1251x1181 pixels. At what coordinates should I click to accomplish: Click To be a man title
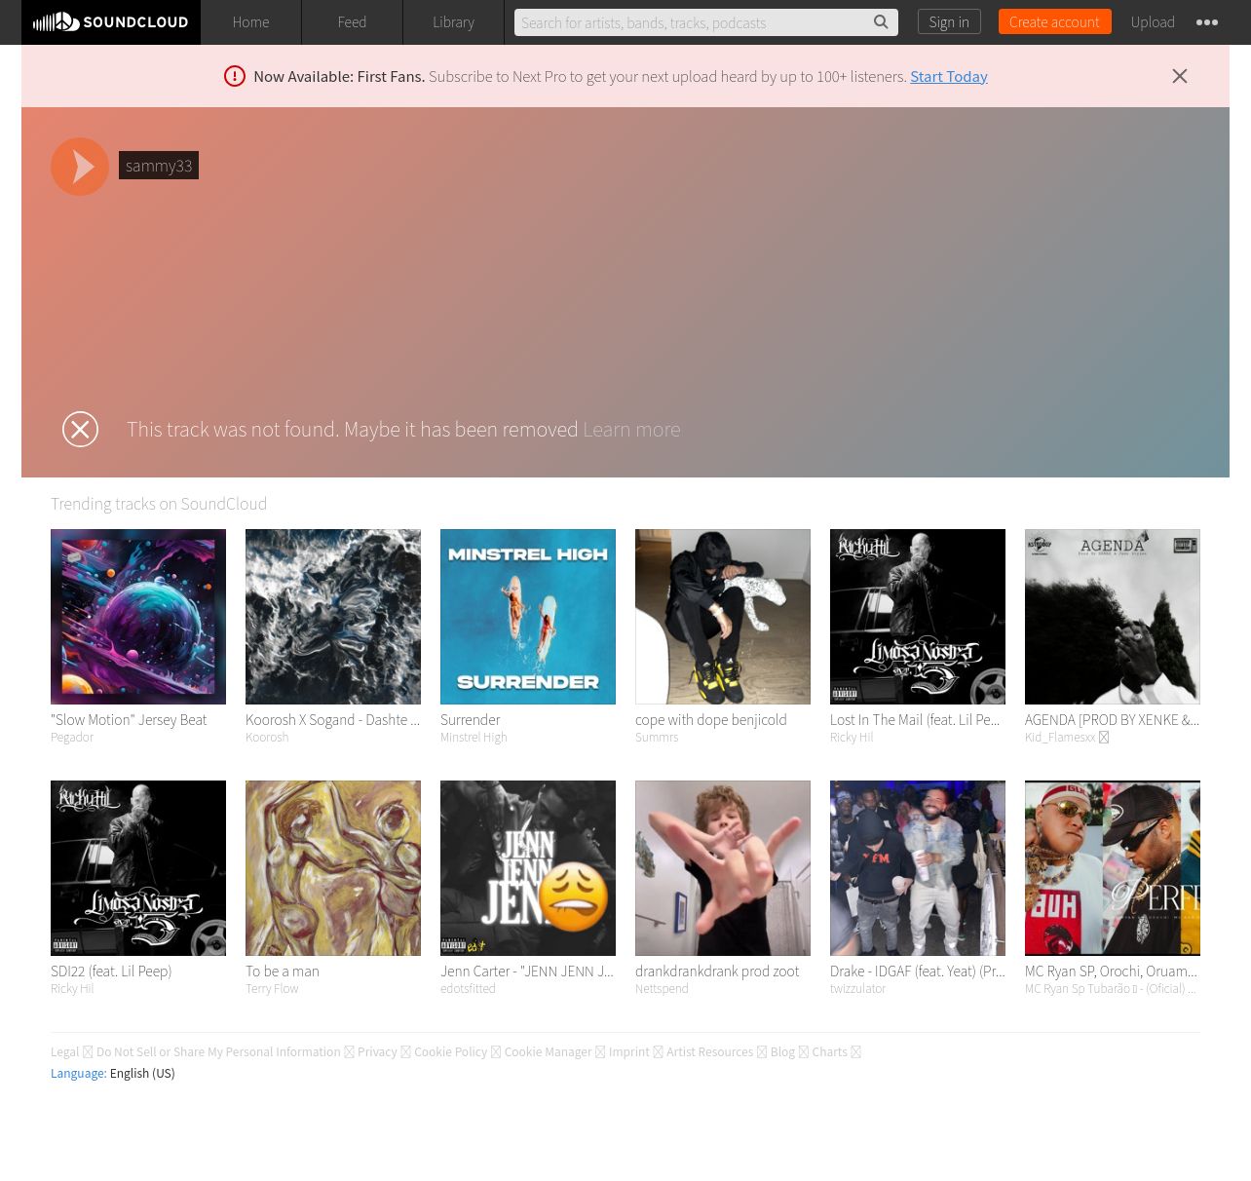283,971
